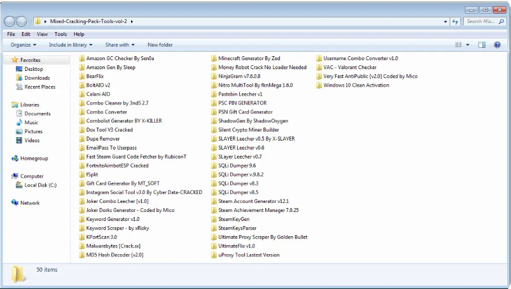Select the 'Dox Tool V3 Cracked' folder name
Viewport: 511px width, 289px height.
coord(109,130)
